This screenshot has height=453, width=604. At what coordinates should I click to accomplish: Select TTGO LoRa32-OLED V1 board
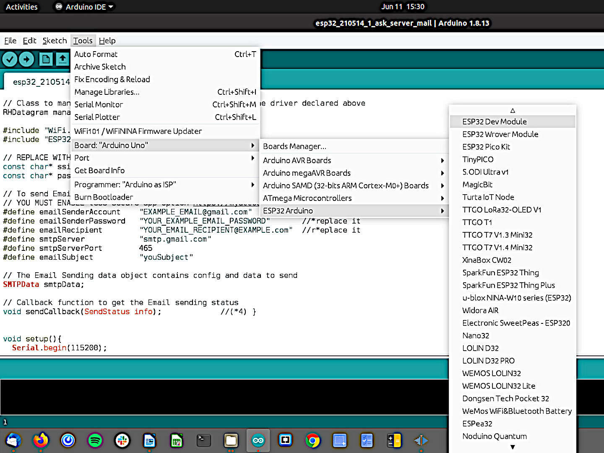(513, 210)
